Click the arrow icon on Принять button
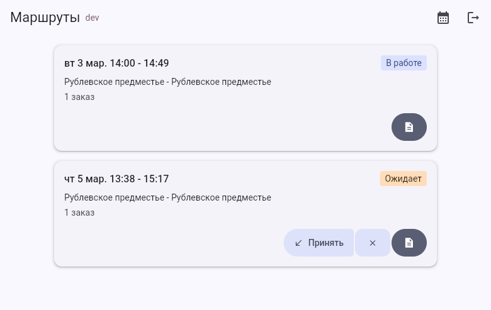The width and height of the screenshot is (491, 310). [299, 243]
